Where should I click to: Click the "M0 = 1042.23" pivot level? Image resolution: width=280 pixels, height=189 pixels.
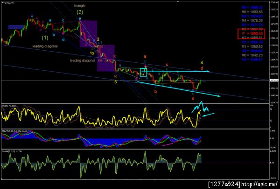[252, 55]
